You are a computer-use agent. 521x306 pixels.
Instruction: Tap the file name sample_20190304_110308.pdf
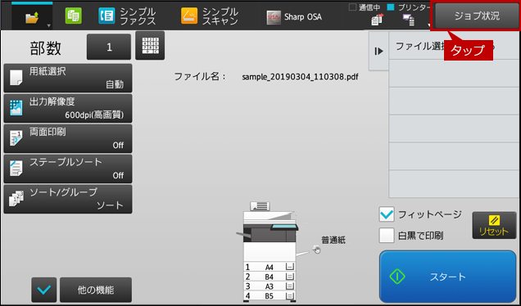click(x=300, y=77)
